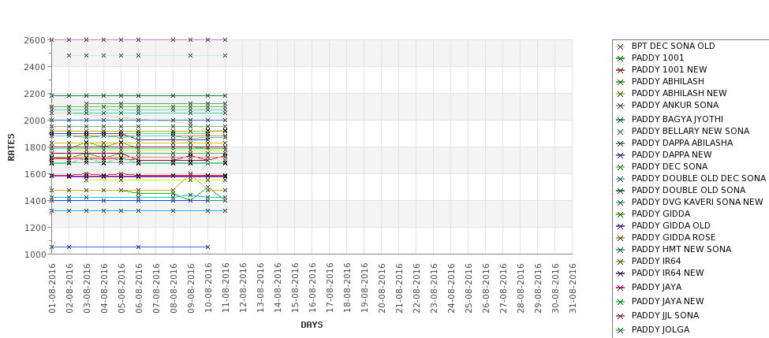This screenshot has width=769, height=338.
Task: Select the 31-08-2016 day label
Action: pyautogui.click(x=573, y=288)
